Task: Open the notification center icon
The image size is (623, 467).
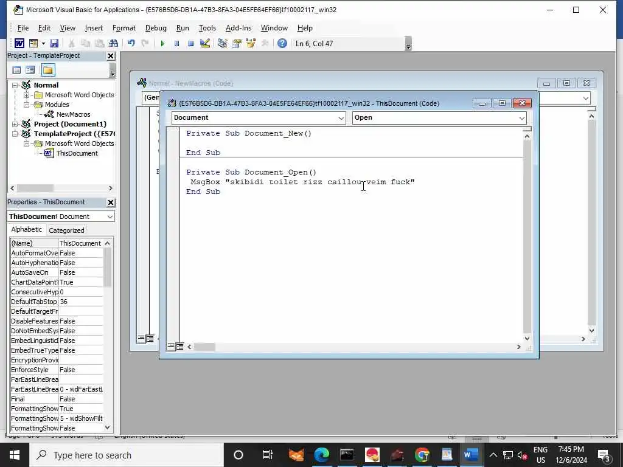Action: click(604, 455)
